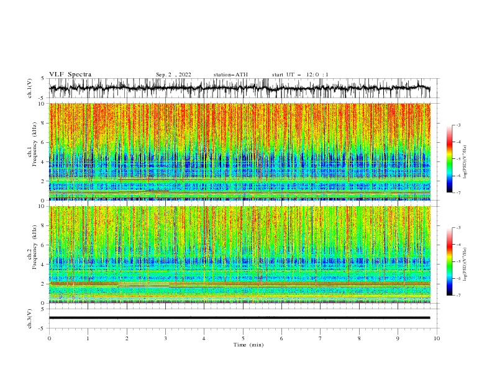The height and width of the screenshot is (380, 492).
Task: Click time axis tick label "8"
Action: tap(359, 338)
